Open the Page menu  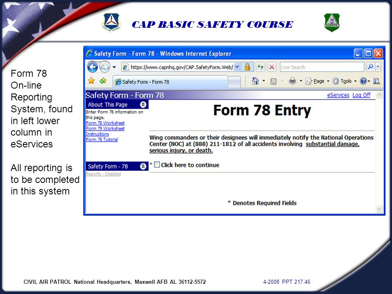(x=318, y=81)
